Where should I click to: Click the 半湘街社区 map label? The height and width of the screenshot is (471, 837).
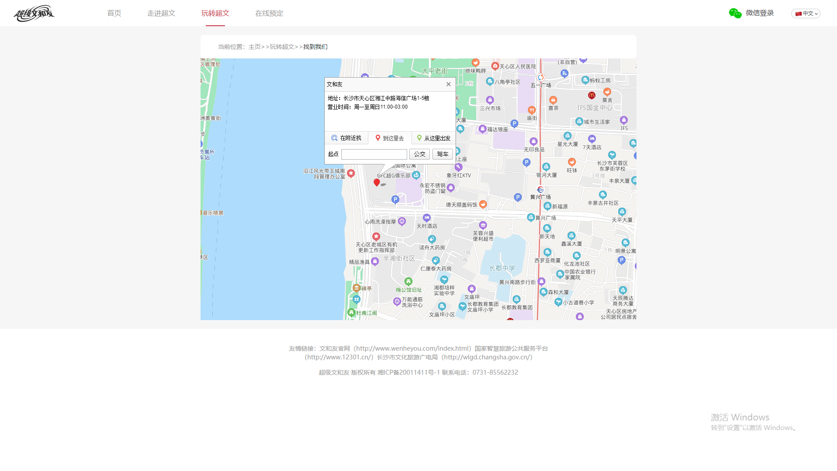(x=399, y=258)
